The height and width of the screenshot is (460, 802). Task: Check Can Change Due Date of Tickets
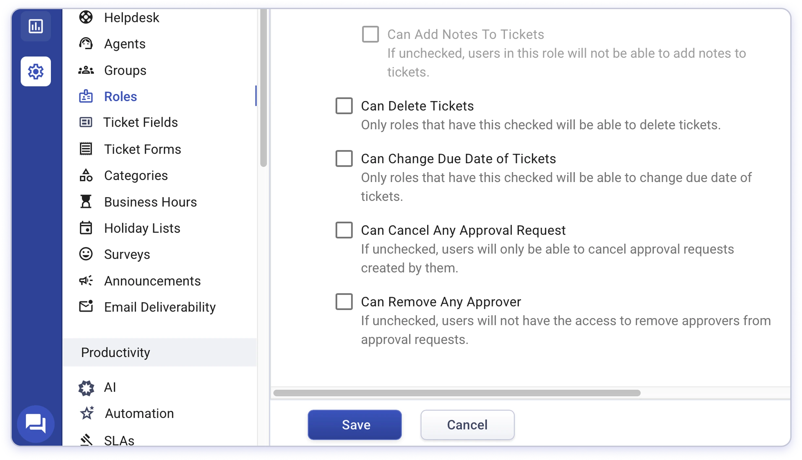click(344, 159)
